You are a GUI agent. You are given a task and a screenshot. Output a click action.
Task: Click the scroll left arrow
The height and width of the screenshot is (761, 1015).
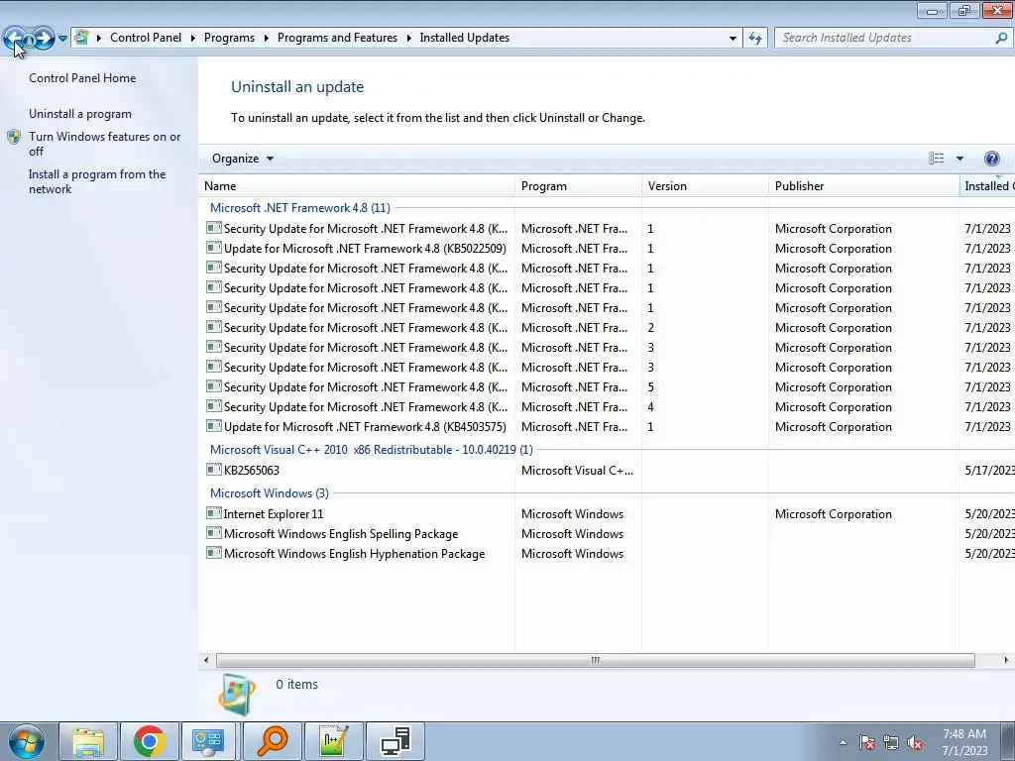tap(206, 660)
